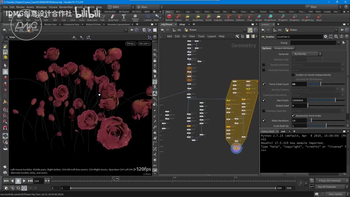Switch to the Output Attributes tab
Image resolution: width=350 pixels, height=197 pixels.
tap(284, 48)
